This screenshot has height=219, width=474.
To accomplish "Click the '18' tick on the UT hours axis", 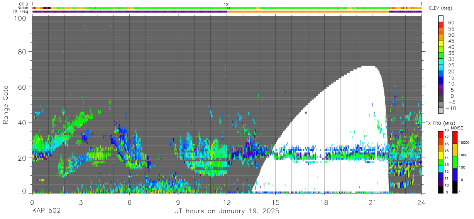I will tap(324, 202).
